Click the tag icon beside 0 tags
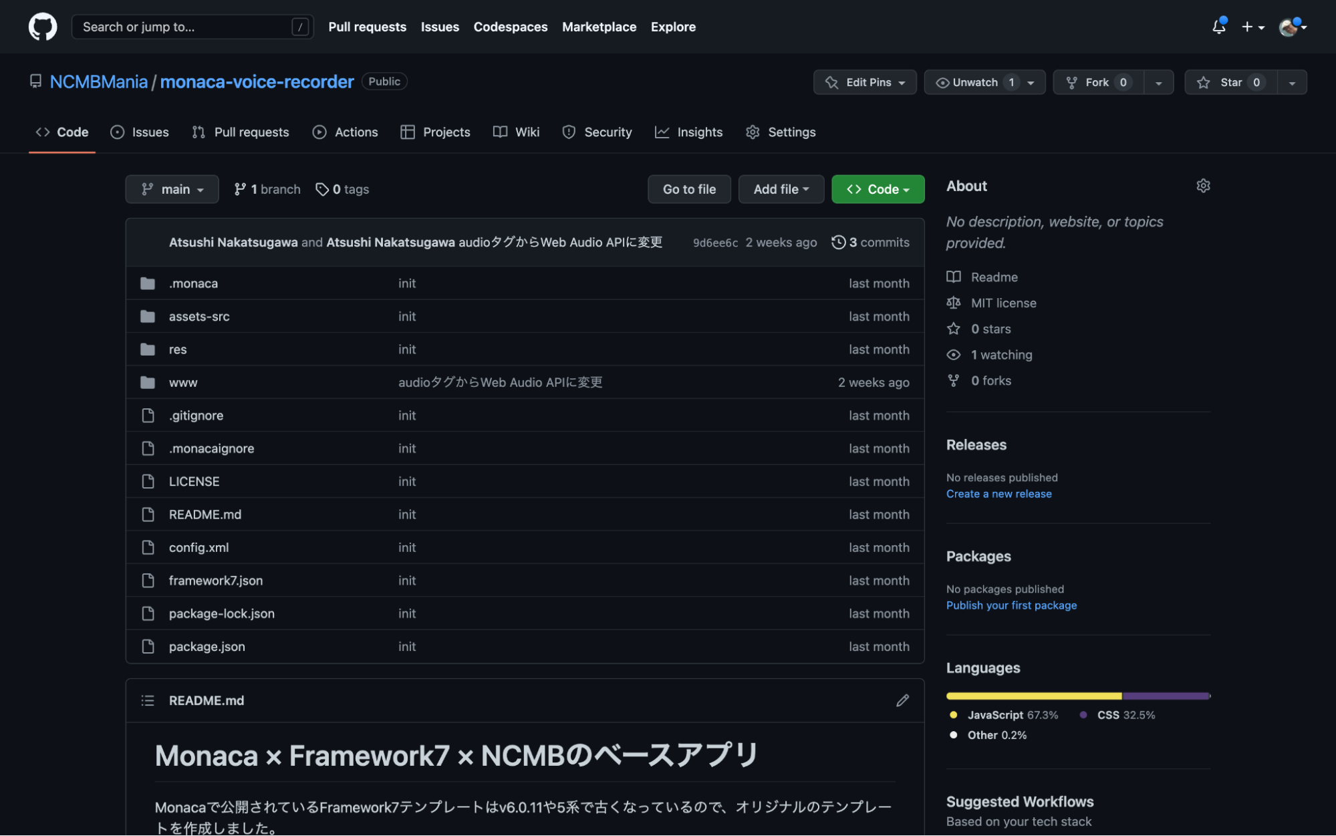 point(321,189)
